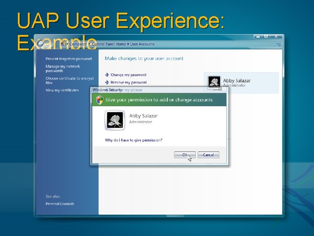Click Abby Salazar's account picture in Control Panel
Viewport: 314px width, 236px height.
tap(214, 82)
